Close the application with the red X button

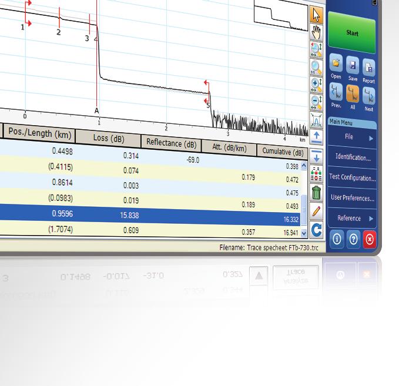pyautogui.click(x=370, y=239)
